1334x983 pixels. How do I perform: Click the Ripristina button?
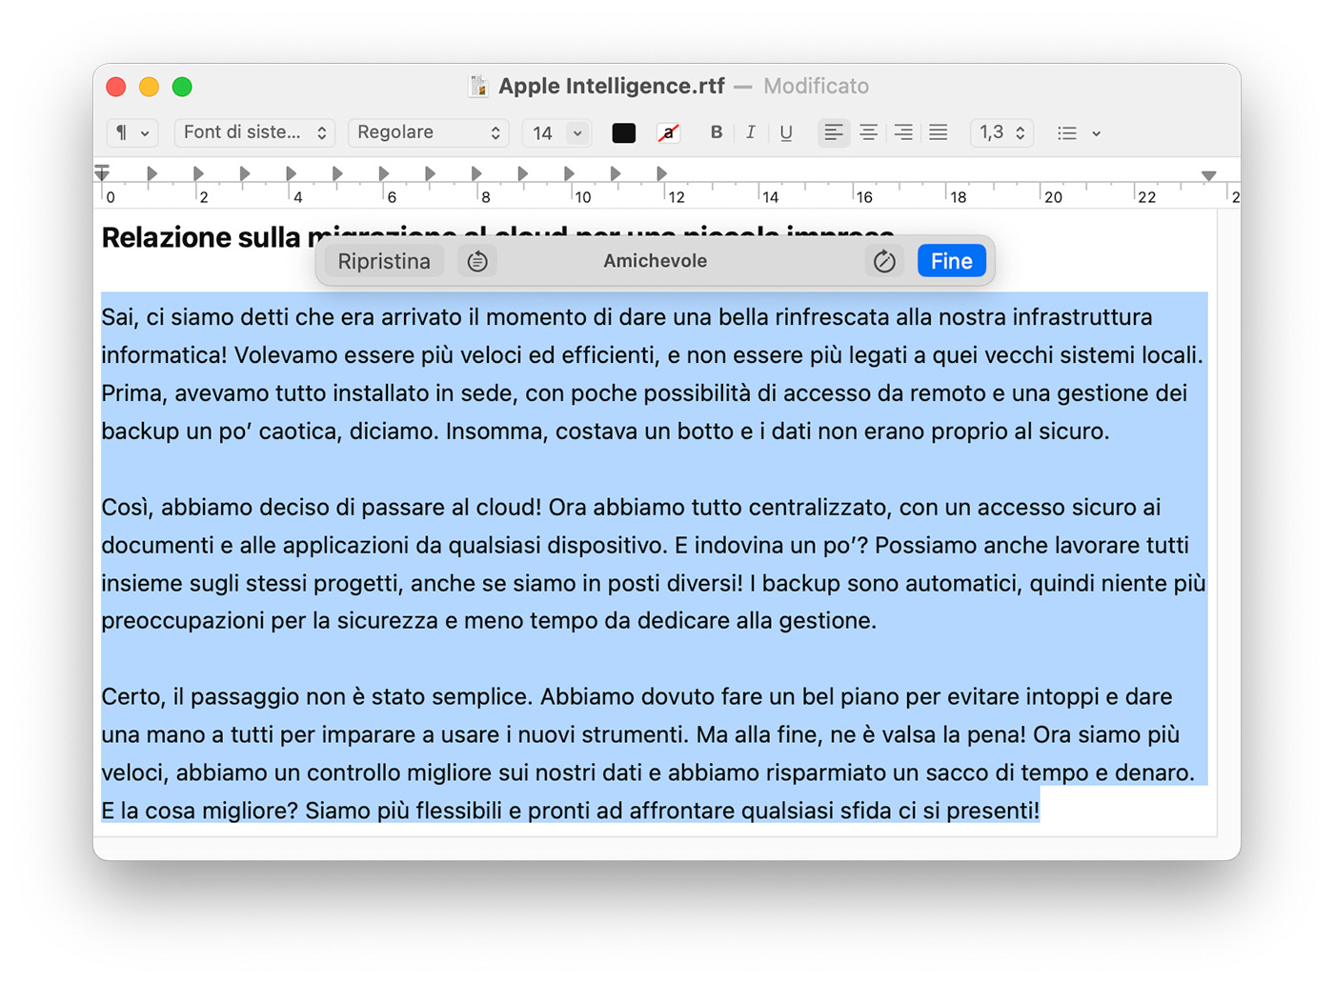(x=384, y=261)
